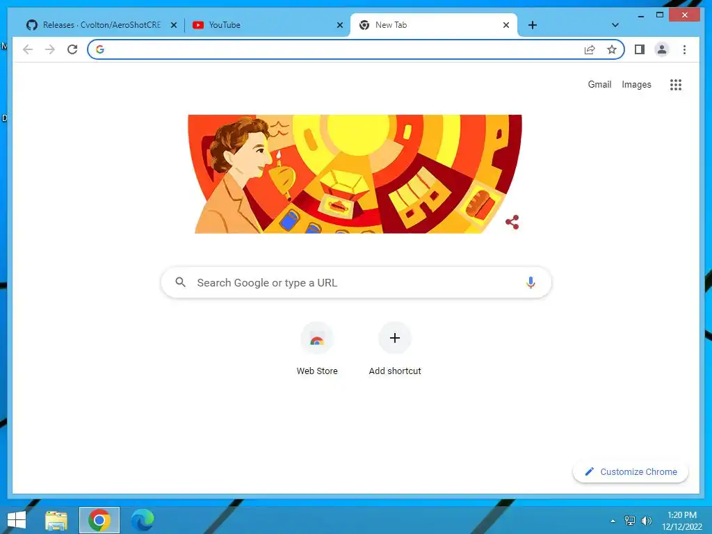Close the YouTube tab
Image resolution: width=712 pixels, height=534 pixels.
tap(339, 25)
